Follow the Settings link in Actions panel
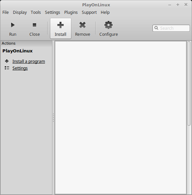Screen dimensions: 192x195 click(x=20, y=68)
